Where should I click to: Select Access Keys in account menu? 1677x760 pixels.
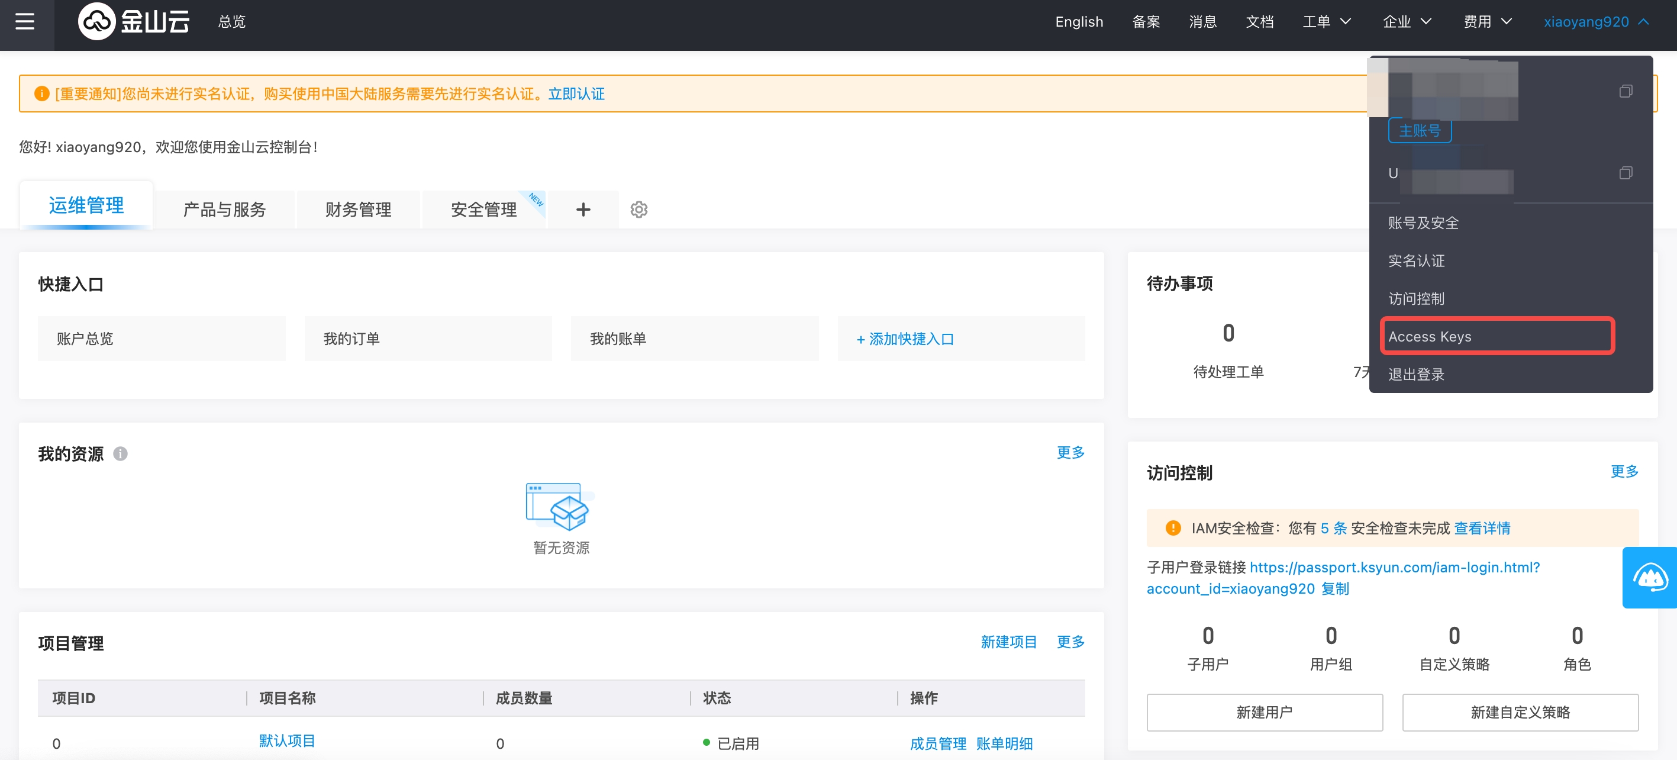1430,337
